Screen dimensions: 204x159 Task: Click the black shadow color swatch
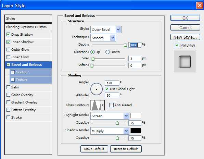point(136,131)
